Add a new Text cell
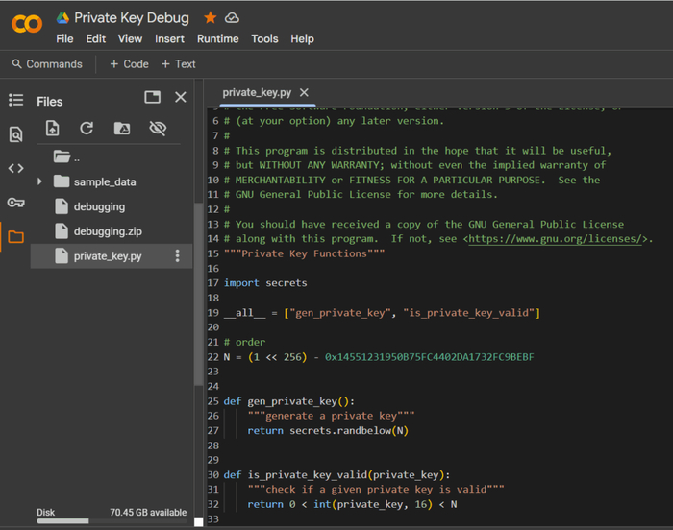673x530 pixels. (x=179, y=64)
